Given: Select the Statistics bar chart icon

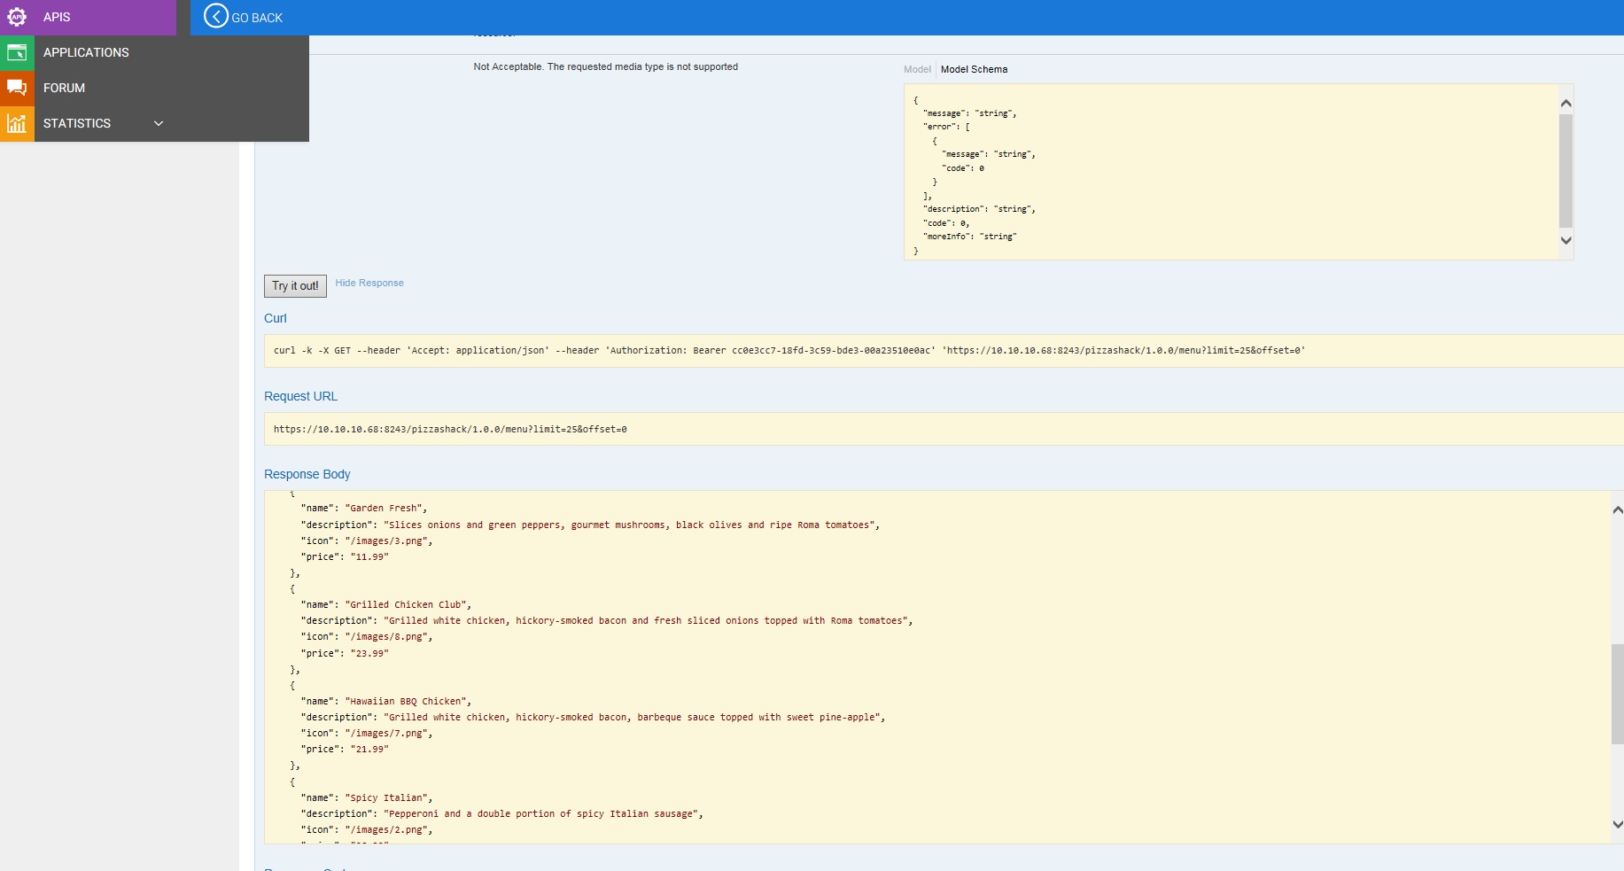Looking at the screenshot, I should click(x=17, y=123).
